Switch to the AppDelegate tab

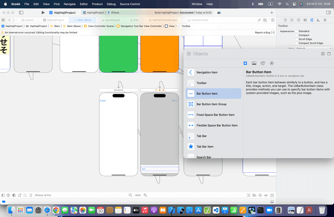tap(111, 20)
